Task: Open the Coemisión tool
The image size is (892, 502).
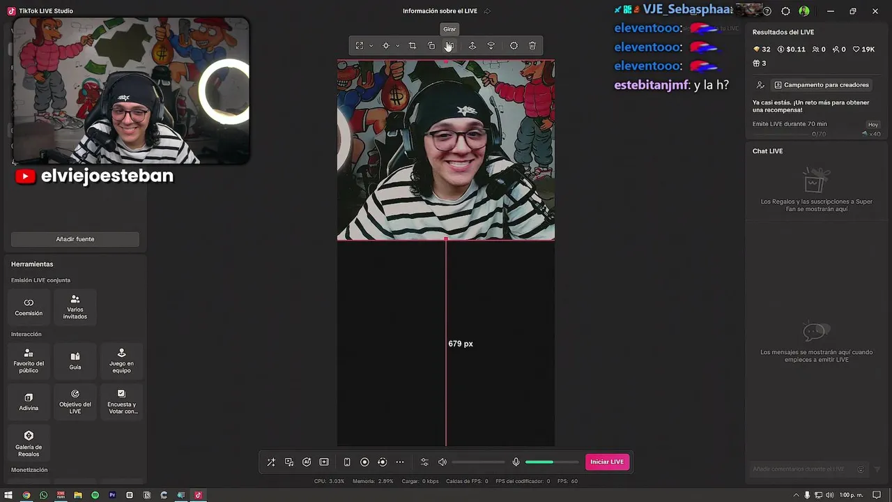Action: coord(29,307)
